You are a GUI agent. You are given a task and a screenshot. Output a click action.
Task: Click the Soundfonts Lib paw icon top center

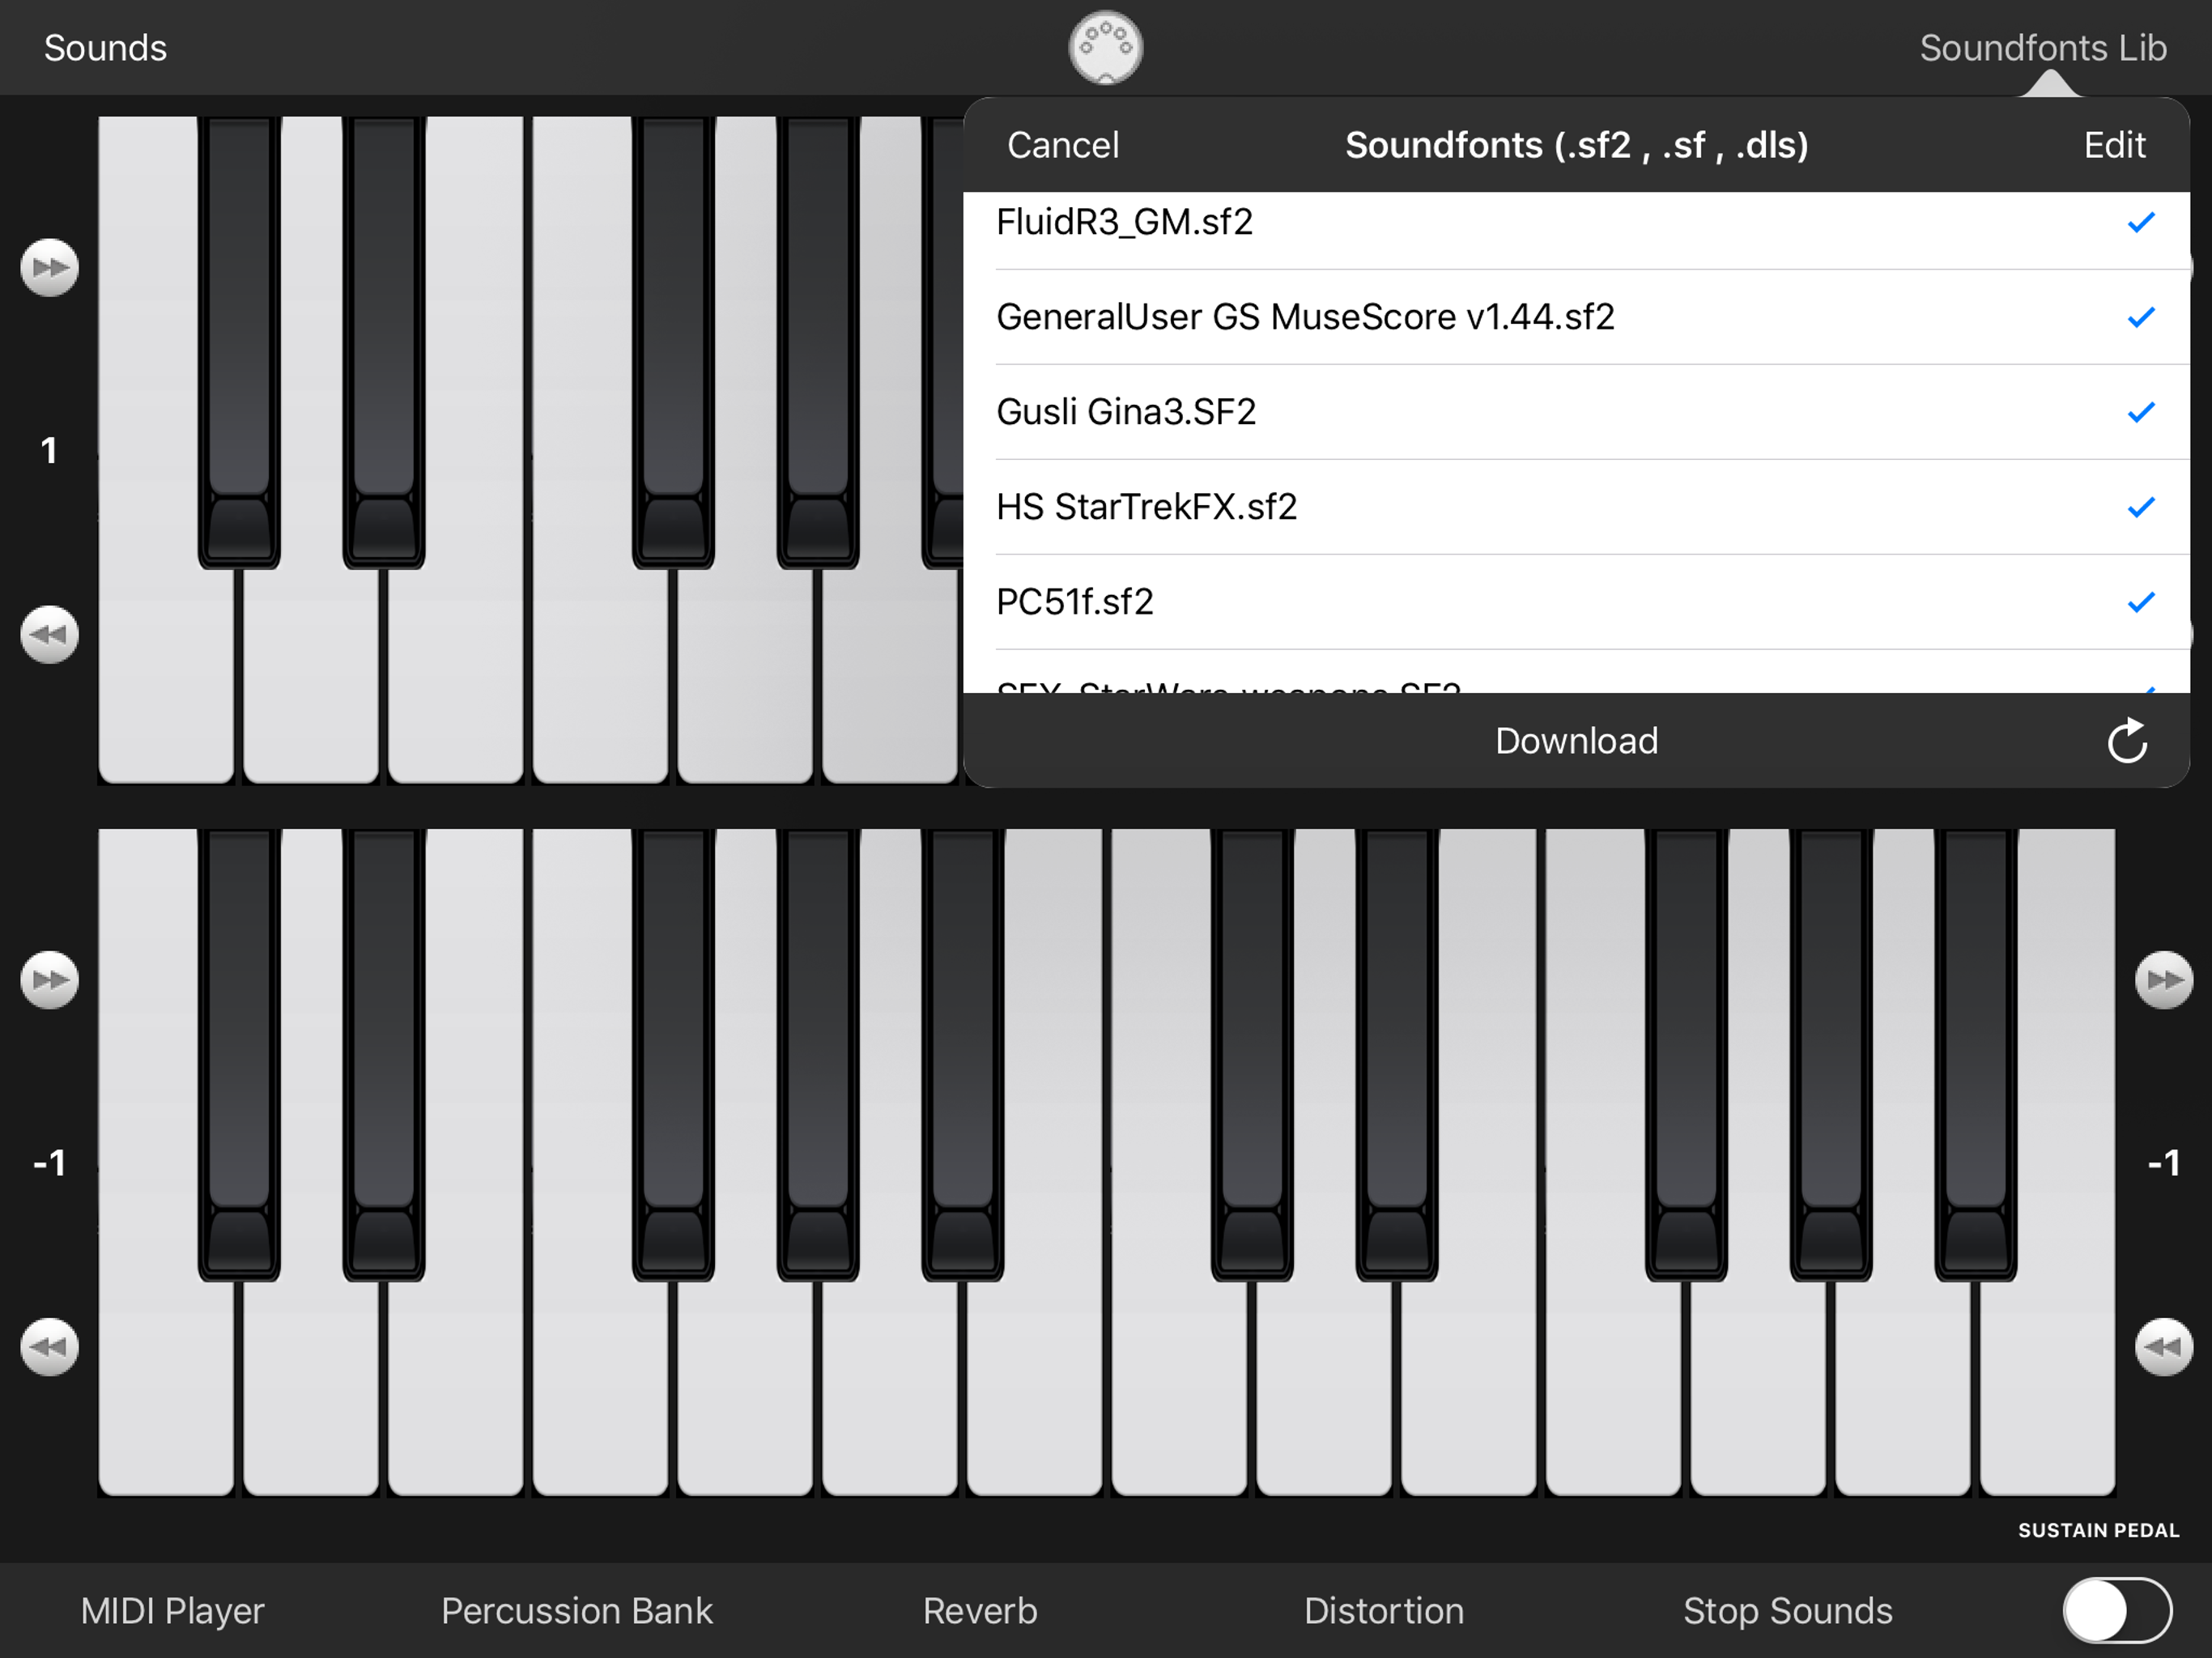1106,45
